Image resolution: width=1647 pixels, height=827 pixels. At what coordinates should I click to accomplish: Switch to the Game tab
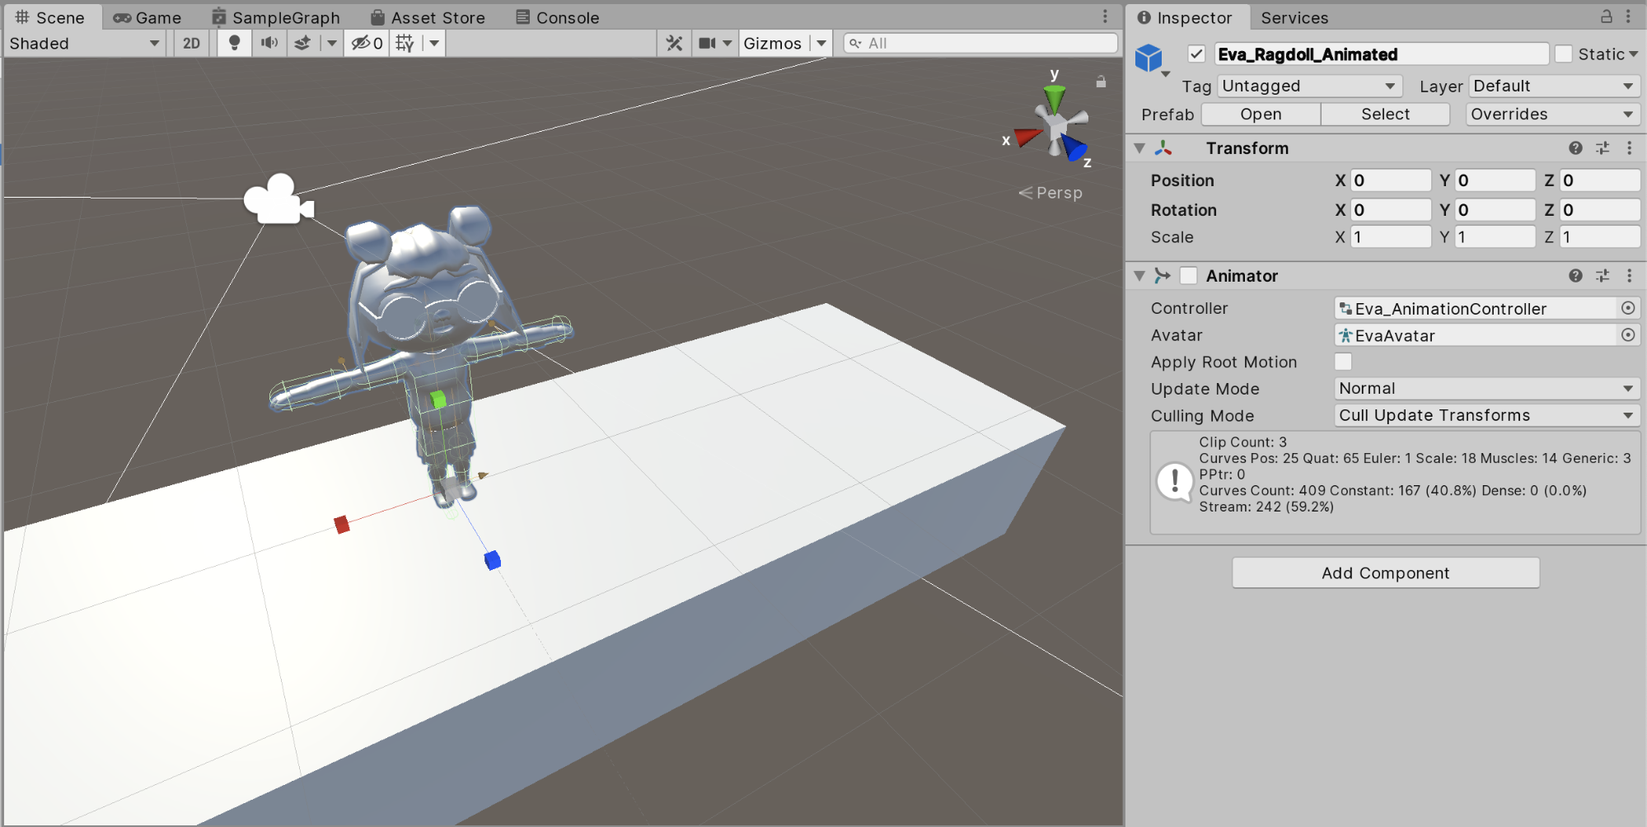pos(148,17)
